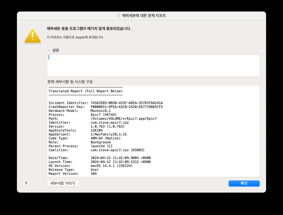Click the Apple auto-send notice text
The width and height of the screenshot is (283, 215).
click(75, 37)
